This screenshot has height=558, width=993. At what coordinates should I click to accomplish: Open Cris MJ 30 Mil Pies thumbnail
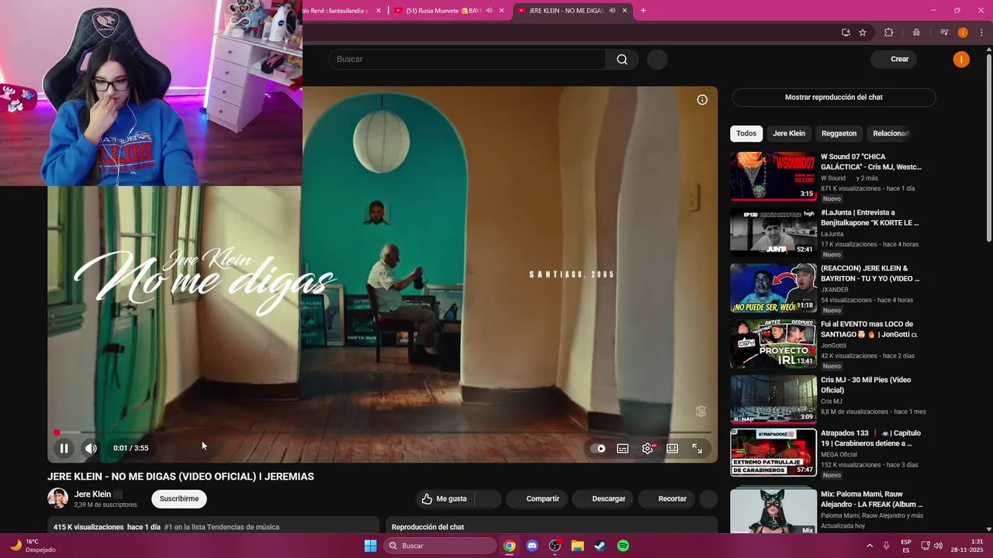[x=773, y=399]
